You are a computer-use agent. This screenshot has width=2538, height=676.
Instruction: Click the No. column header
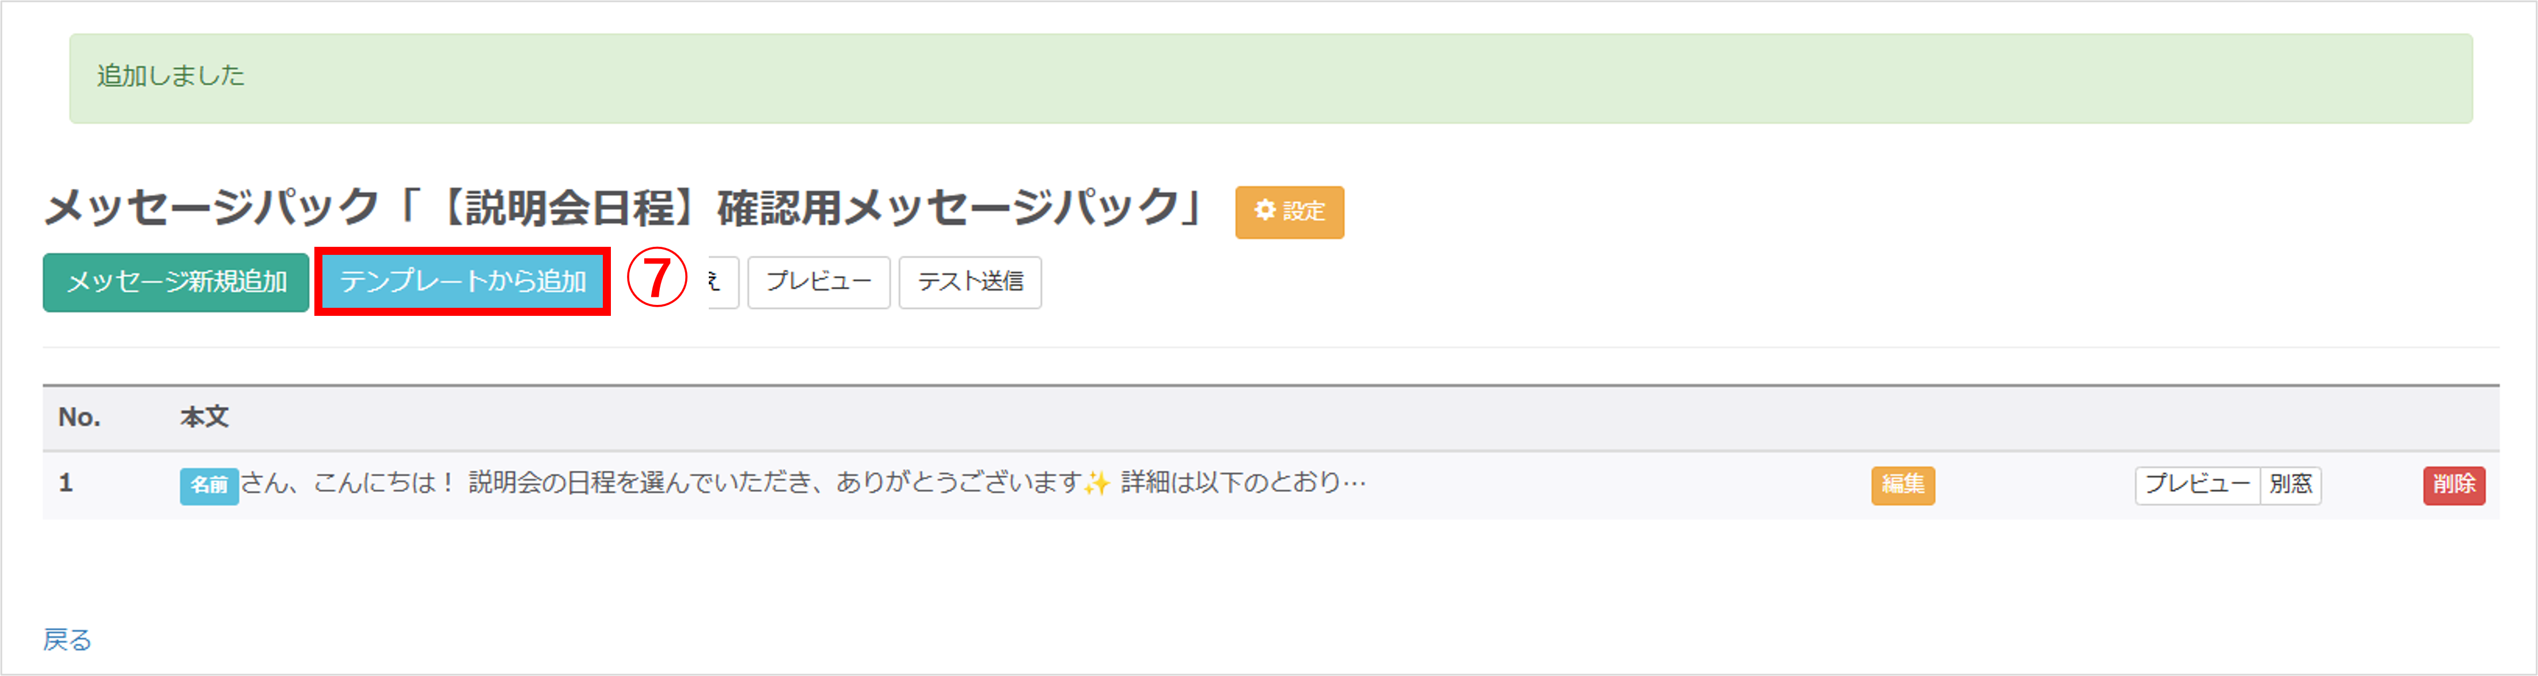click(79, 418)
